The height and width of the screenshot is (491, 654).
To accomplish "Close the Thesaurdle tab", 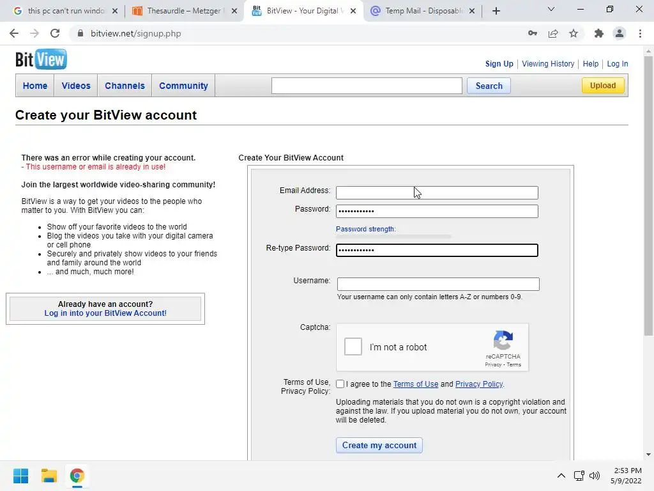I will pos(234,11).
